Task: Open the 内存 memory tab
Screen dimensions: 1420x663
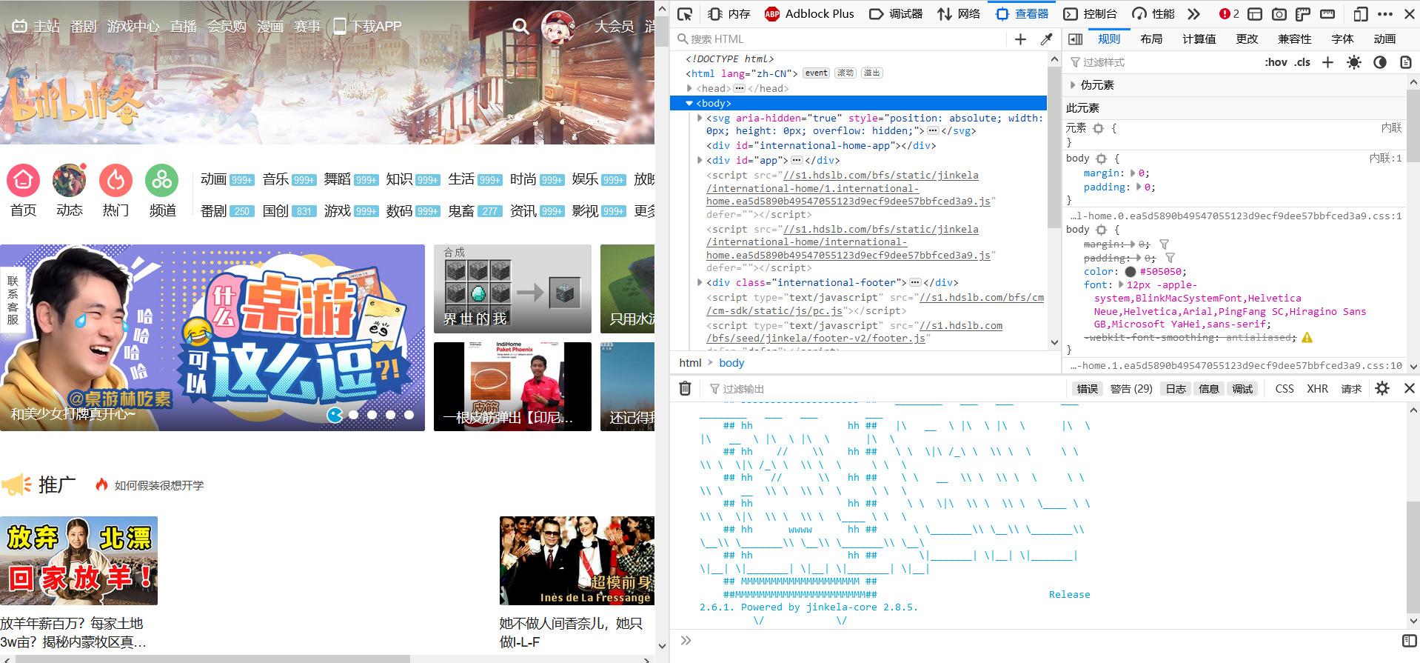Action: pyautogui.click(x=729, y=14)
